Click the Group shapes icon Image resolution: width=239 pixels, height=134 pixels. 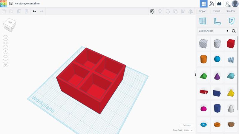coord(168,11)
